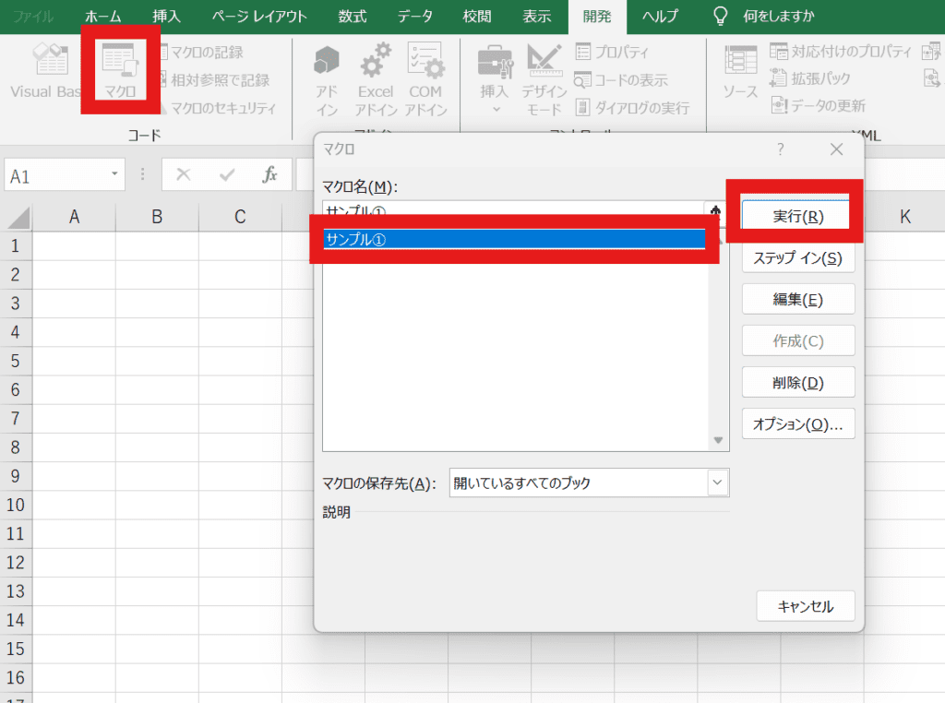Screen dimensions: 945x703
Task: Click the ソース XML icon
Action: pyautogui.click(x=740, y=72)
